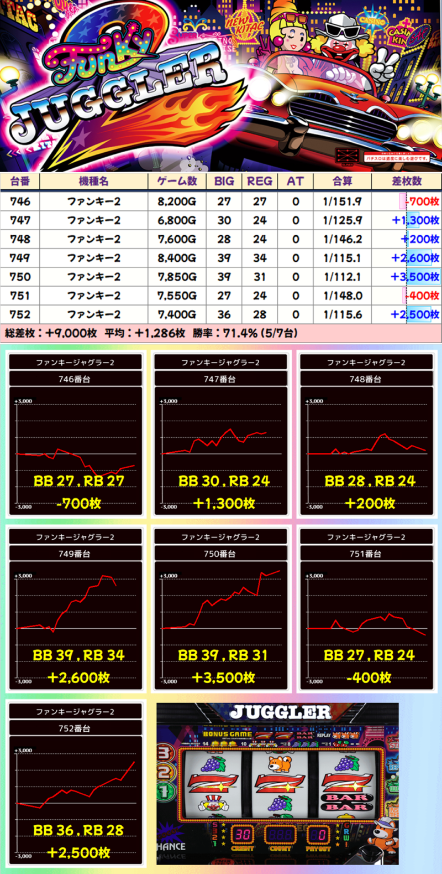
Task: Select machine number 747 in the table
Action: coord(20,220)
